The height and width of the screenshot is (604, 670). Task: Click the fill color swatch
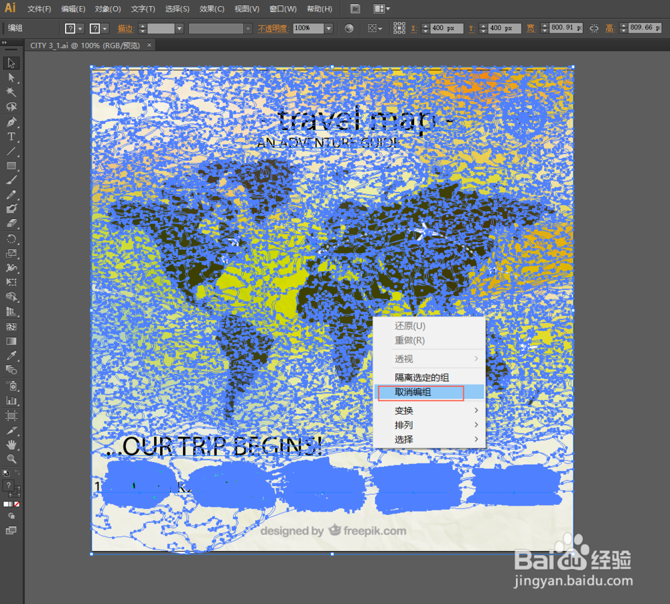(x=9, y=485)
